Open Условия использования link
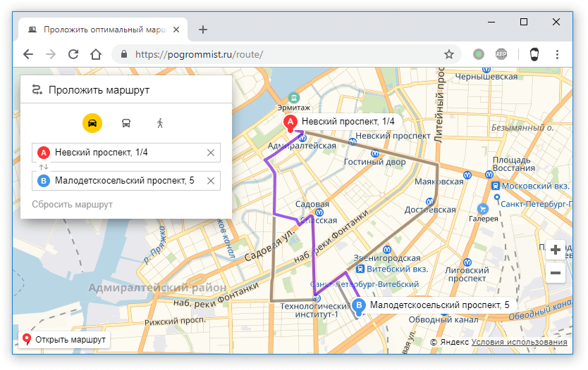Image resolution: width=588 pixels, height=370 pixels. coord(519,342)
